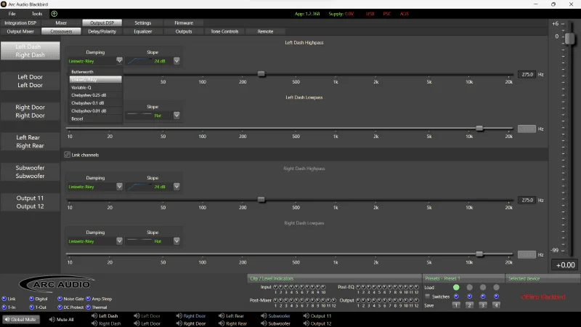Click the Right Dash Lowpass frequency slider handle

(x=479, y=254)
